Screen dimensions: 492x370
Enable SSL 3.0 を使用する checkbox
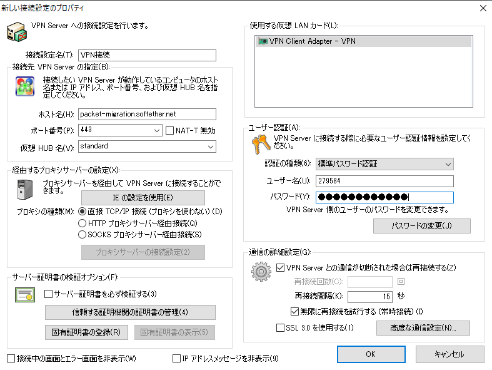[x=280, y=327]
